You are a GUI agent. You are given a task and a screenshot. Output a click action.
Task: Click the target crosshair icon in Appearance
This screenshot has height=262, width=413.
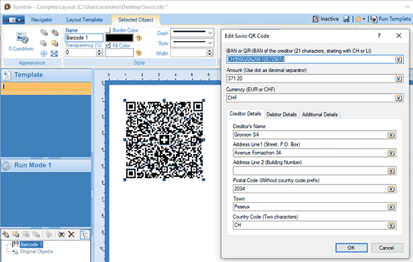[x=44, y=54]
